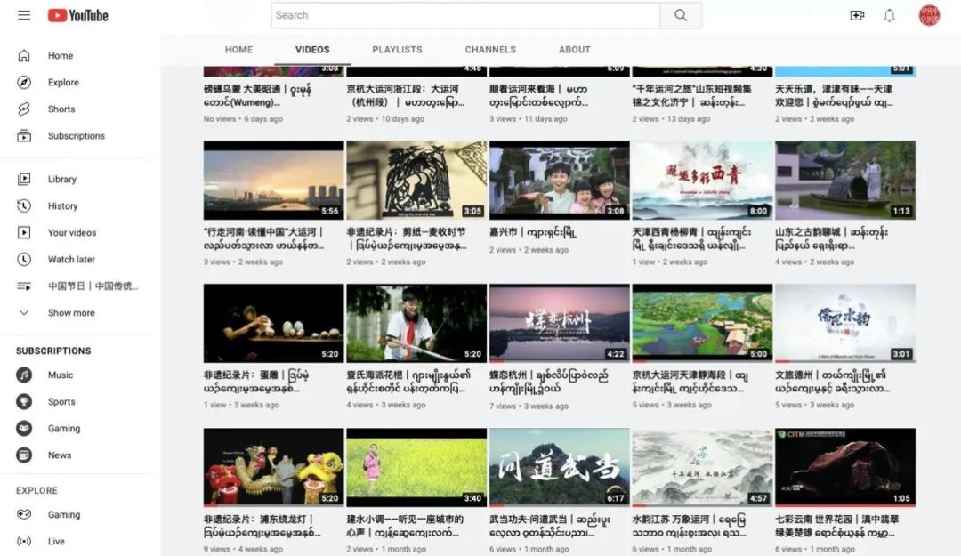
Task: Switch to the CHANNELS tab
Action: [489, 50]
